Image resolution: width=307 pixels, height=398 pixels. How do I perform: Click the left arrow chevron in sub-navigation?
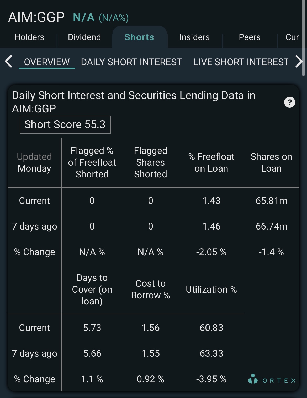9,62
